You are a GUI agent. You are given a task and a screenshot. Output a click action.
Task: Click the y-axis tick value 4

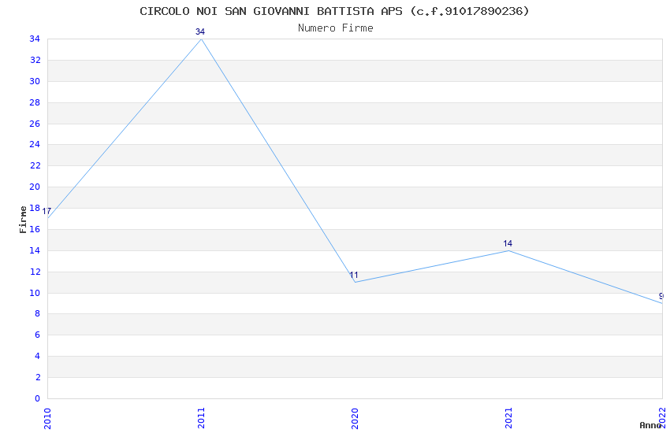pos(38,356)
